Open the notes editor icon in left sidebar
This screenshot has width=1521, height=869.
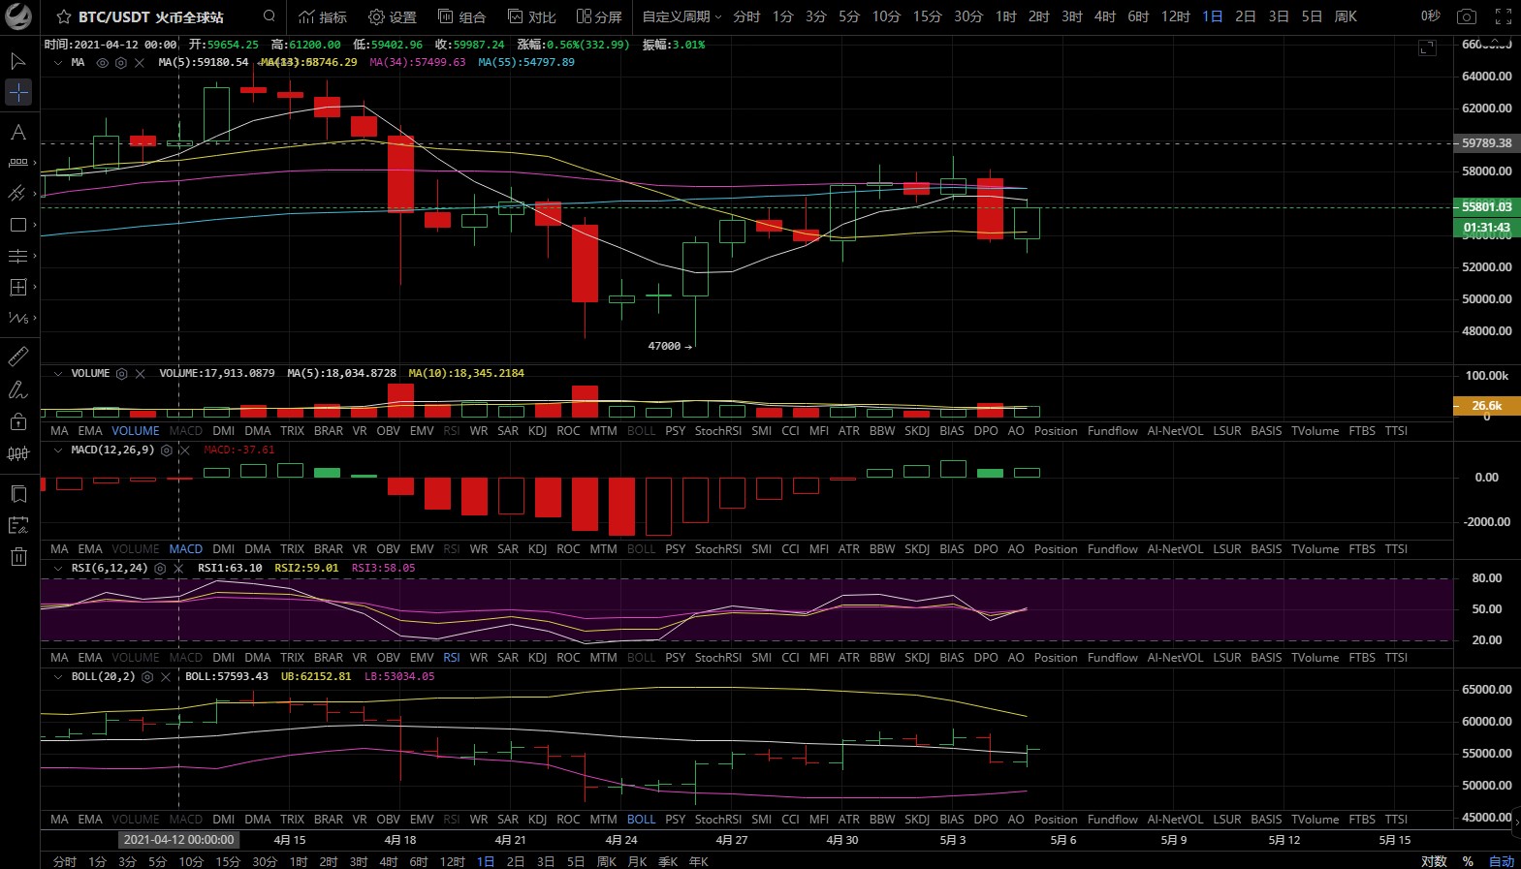point(17,525)
